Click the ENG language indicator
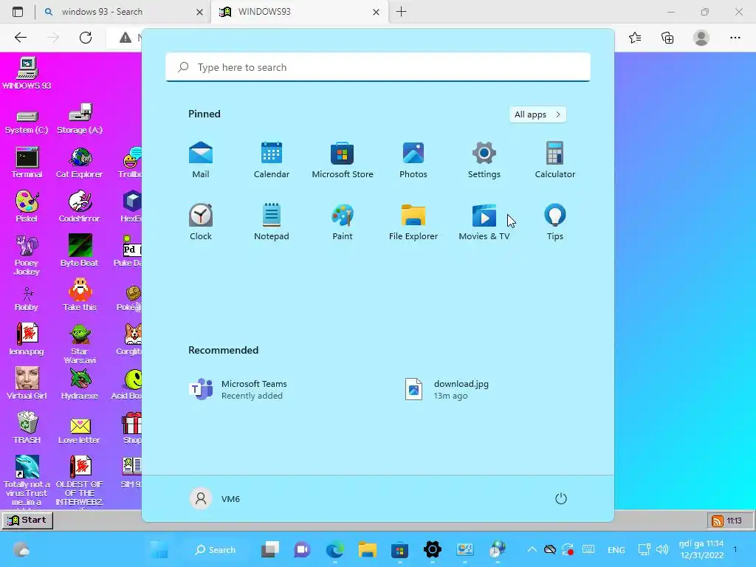The image size is (756, 567). (616, 549)
